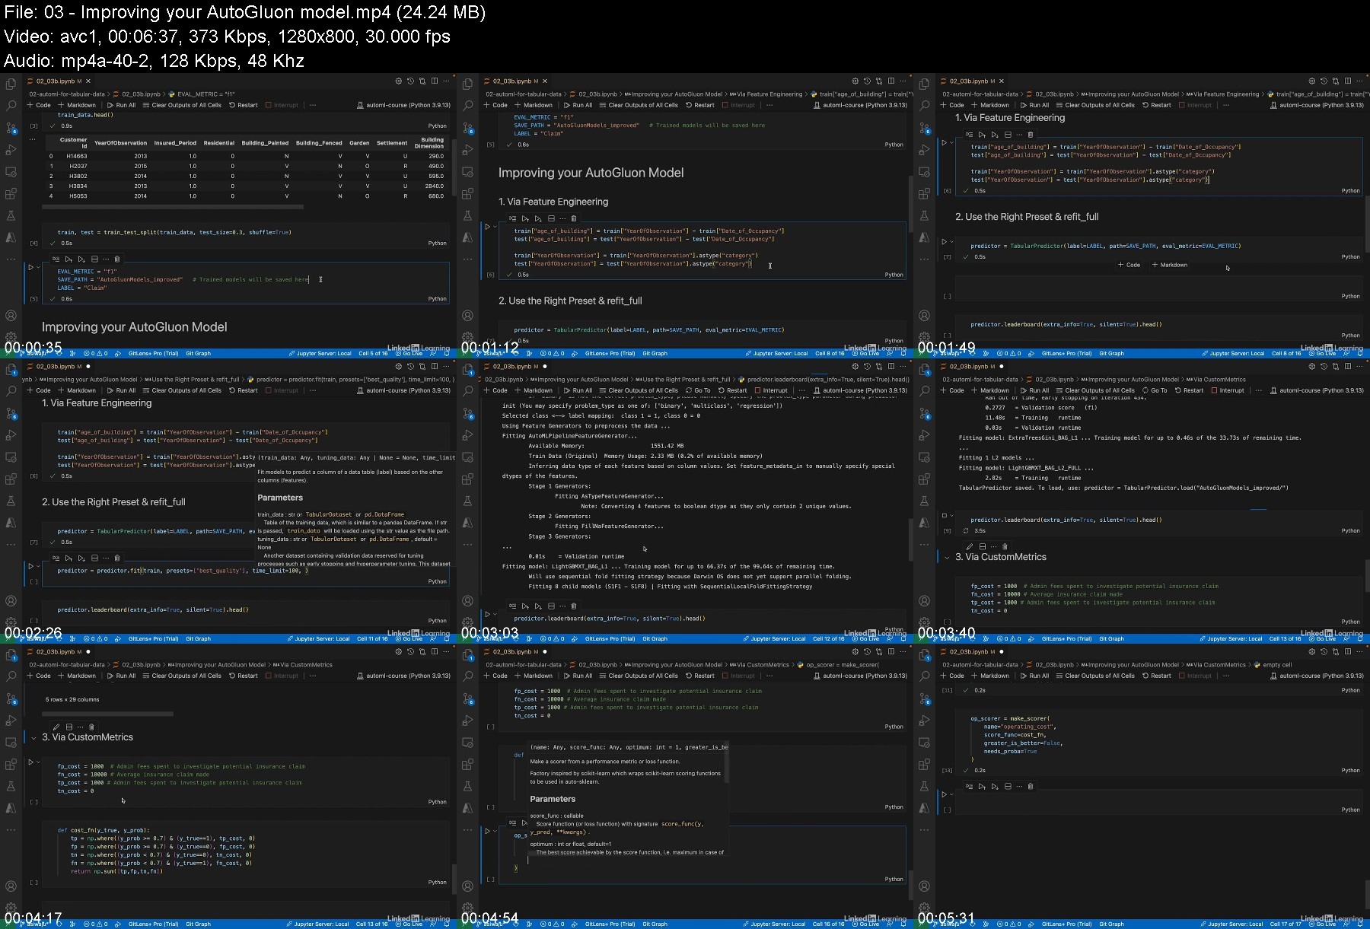Open more cell actions dots in 00:00:35 cell toolbar
The height and width of the screenshot is (929, 1370).
106,259
